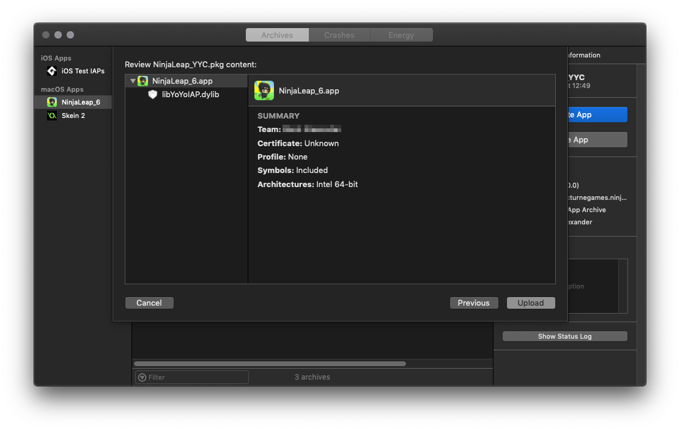Collapse the NinjaLeap_6.app disclosure triangle
Viewport: 680px width, 431px height.
pos(133,81)
